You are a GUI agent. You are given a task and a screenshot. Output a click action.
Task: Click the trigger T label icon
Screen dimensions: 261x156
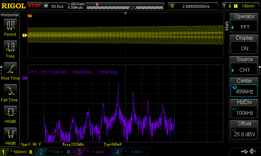[224, 6]
